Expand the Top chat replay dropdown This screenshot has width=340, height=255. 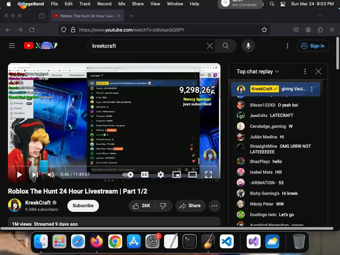258,71
